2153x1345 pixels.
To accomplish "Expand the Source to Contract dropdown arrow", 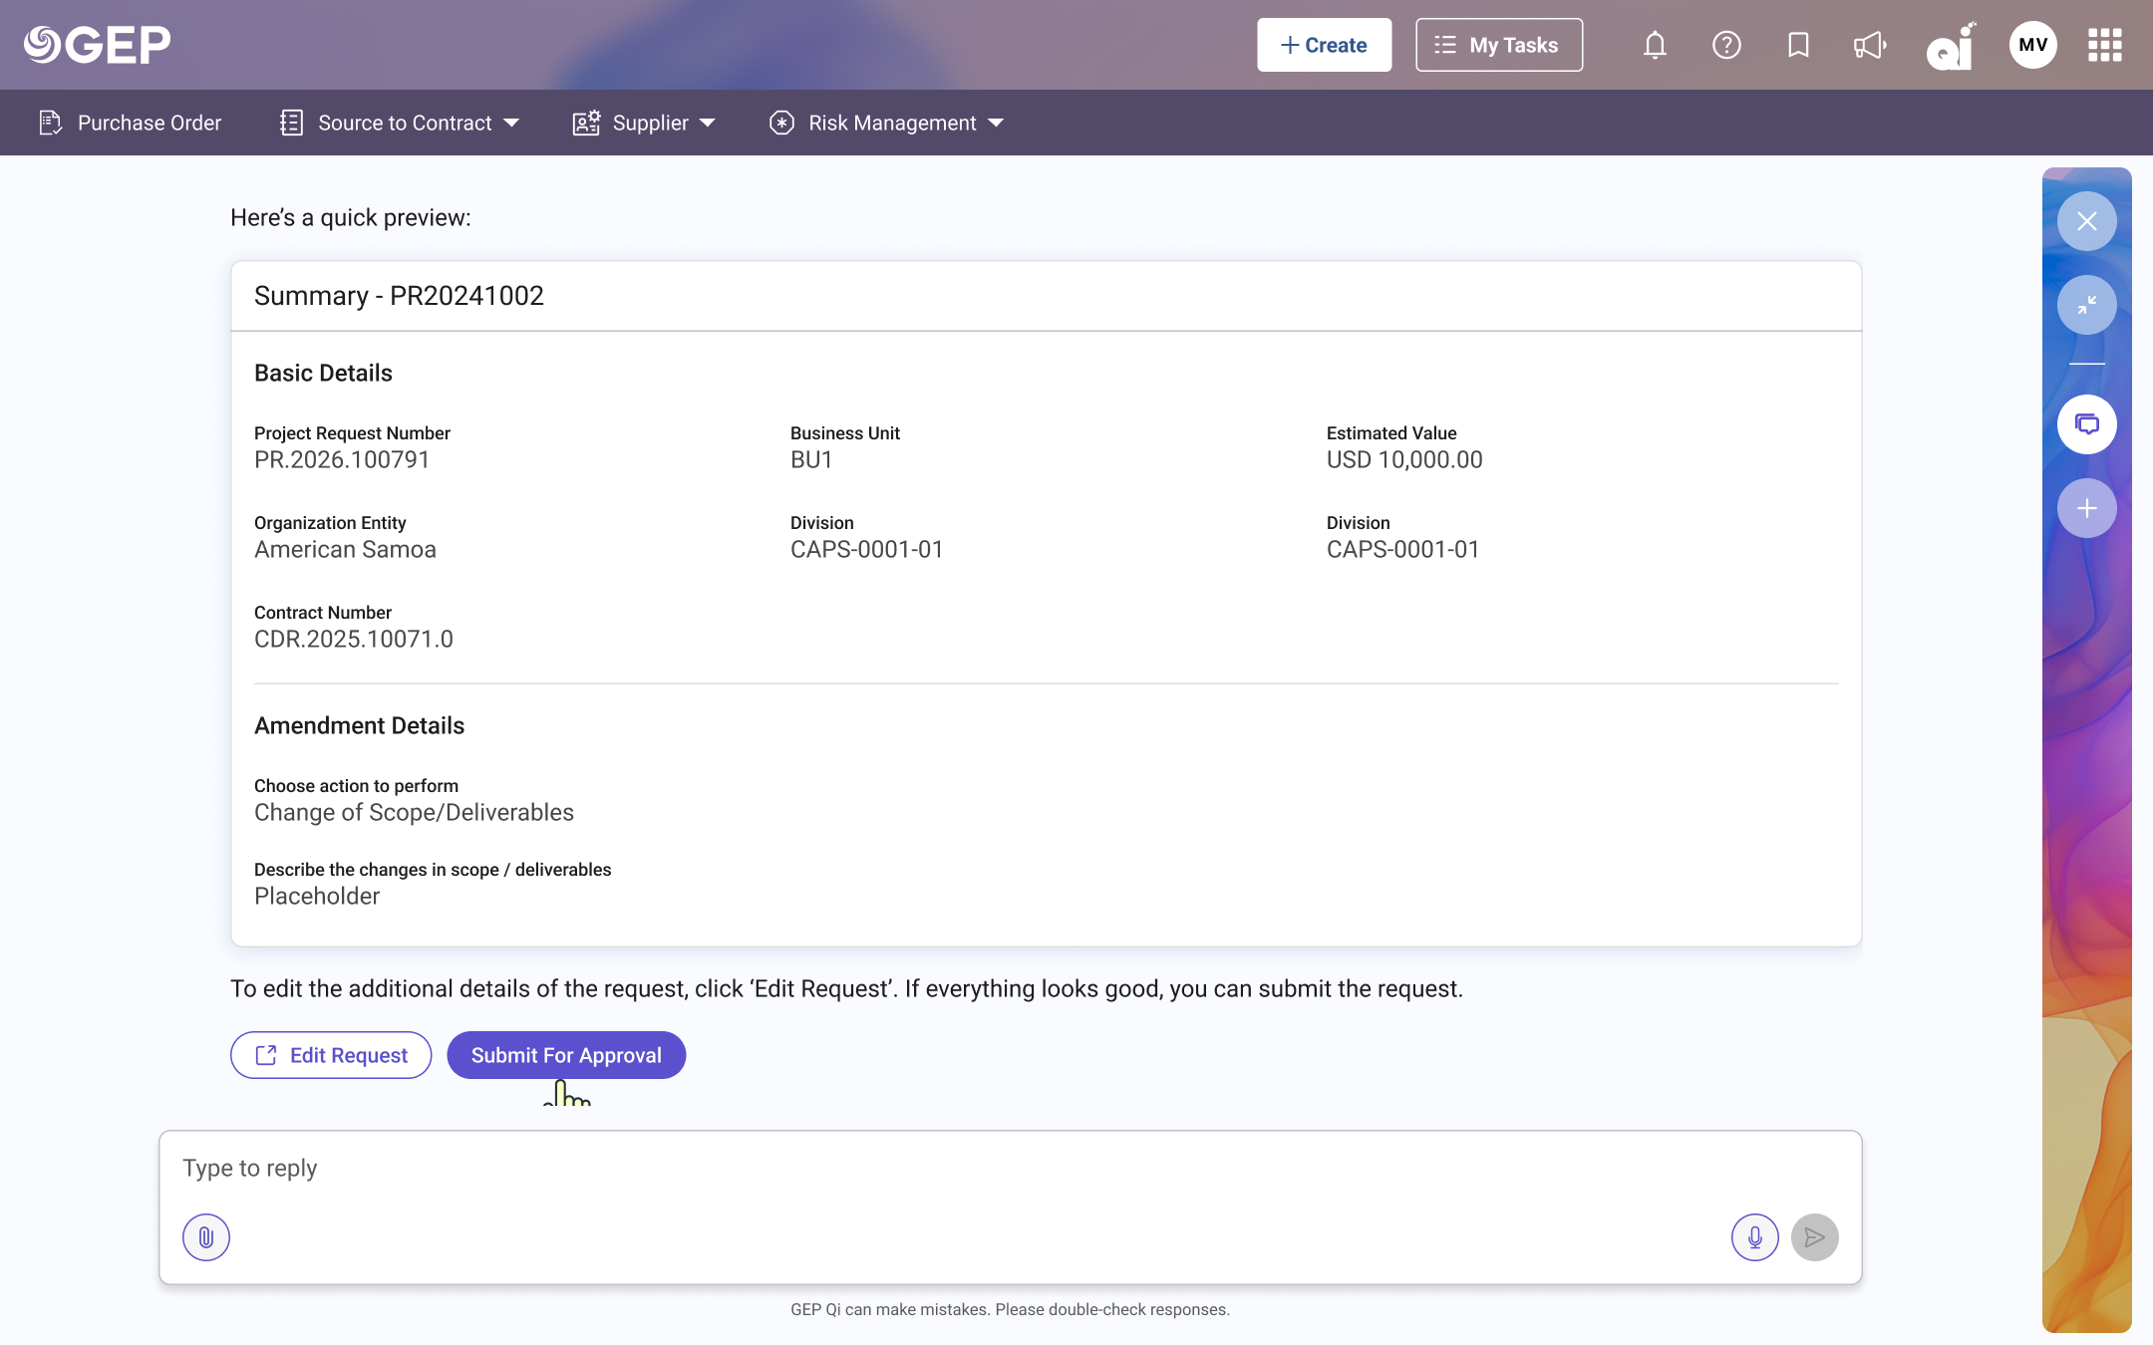I will pos(512,123).
